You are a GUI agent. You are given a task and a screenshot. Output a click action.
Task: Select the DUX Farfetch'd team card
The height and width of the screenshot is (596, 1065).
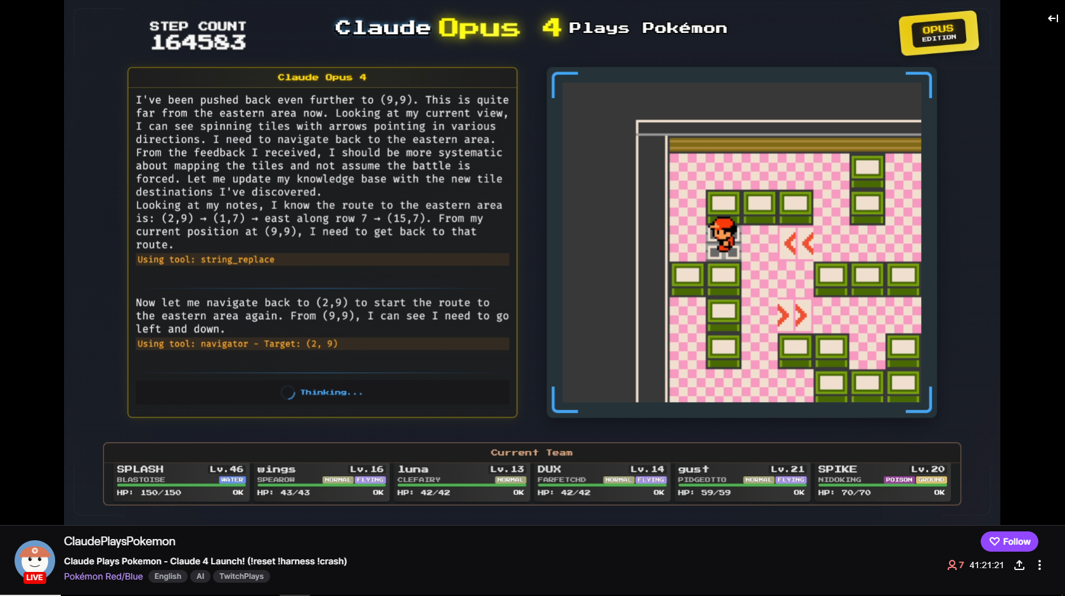coord(601,481)
